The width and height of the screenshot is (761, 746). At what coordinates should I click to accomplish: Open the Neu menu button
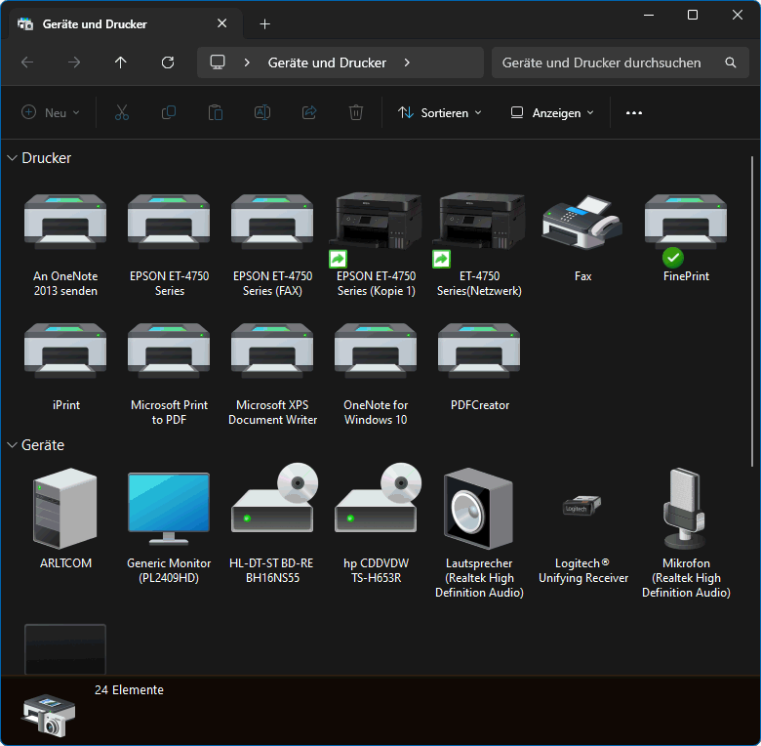[51, 113]
